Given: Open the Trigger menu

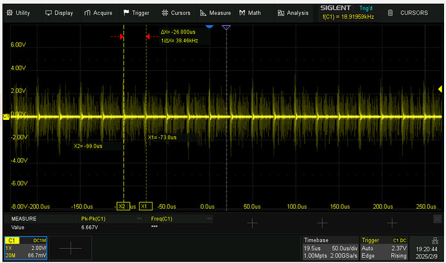Looking at the screenshot, I should click(x=136, y=13).
